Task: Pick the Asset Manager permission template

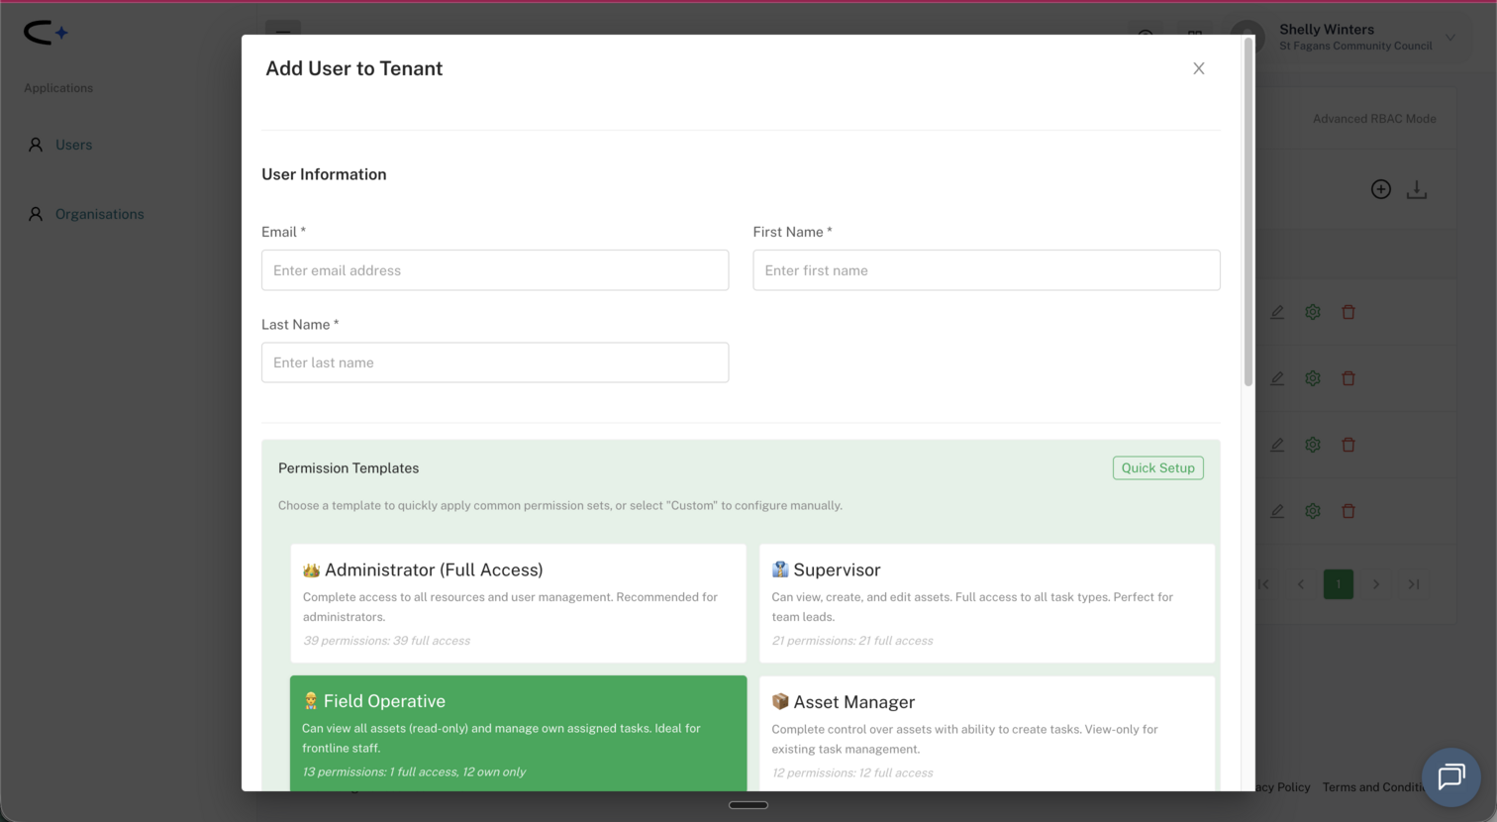Action: [x=987, y=734]
